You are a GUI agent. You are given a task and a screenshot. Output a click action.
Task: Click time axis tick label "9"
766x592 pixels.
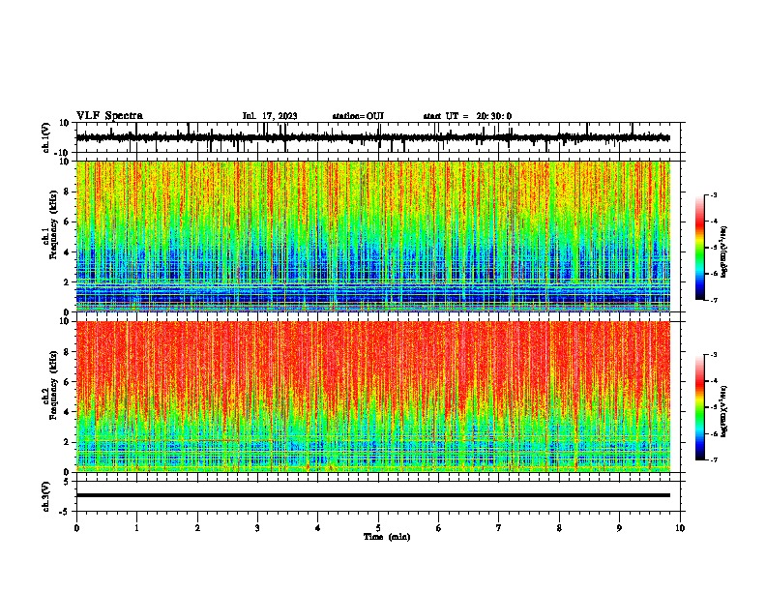pos(619,528)
